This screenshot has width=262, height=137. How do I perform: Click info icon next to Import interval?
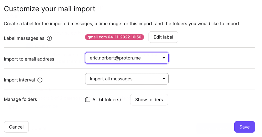[x=40, y=80]
